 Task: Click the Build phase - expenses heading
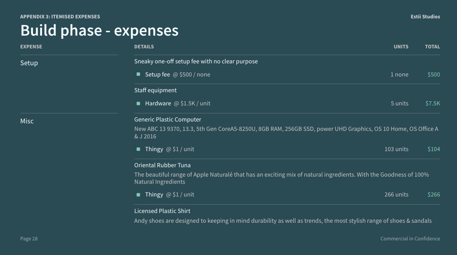(100, 30)
